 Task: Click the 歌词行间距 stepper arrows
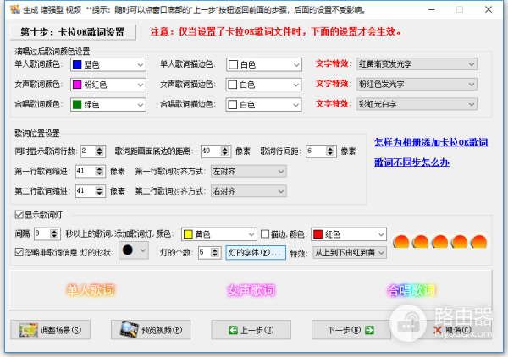[330, 151]
